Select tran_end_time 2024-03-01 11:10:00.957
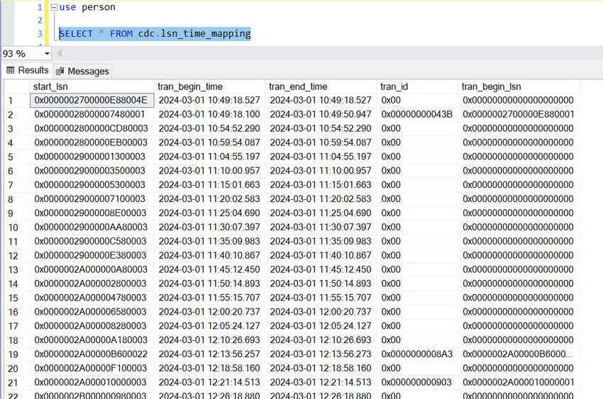603x399 pixels. (321, 171)
